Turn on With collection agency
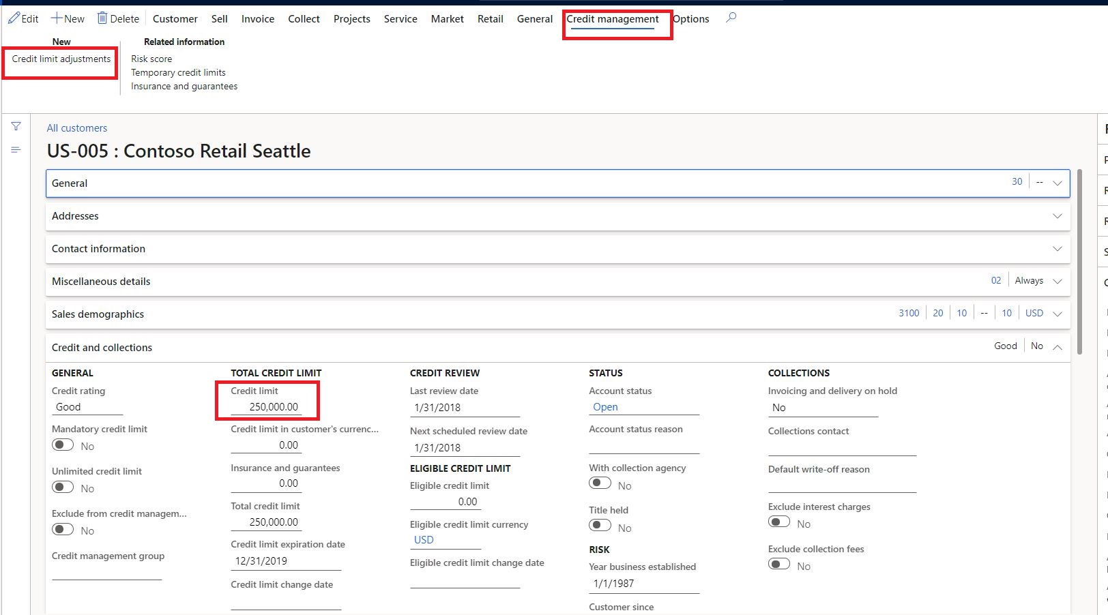Screen dimensions: 1108x615 [x=600, y=482]
